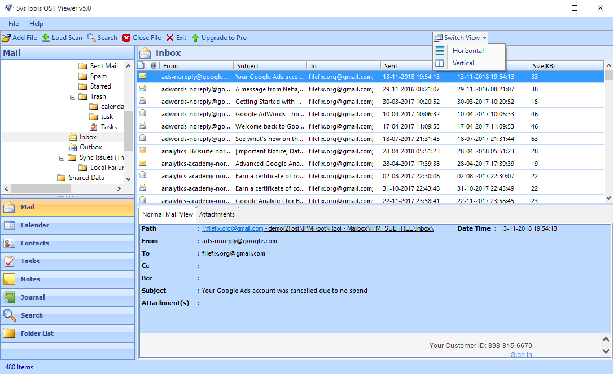Viewport: 613px width, 374px height.
Task: Collapse the Sync Issues folder node
Action: tap(62, 158)
